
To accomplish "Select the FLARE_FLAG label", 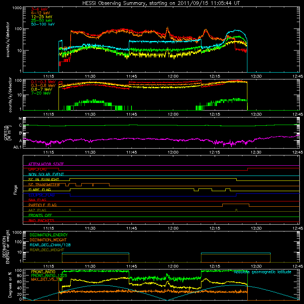I will click(x=40, y=190).
